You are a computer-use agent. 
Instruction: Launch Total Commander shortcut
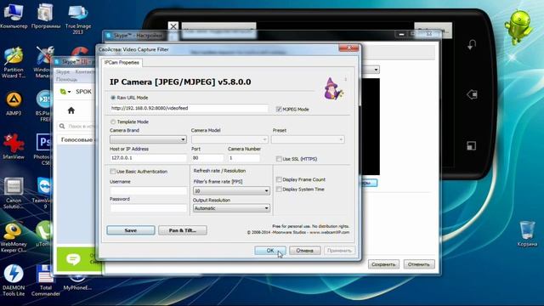tap(45, 280)
